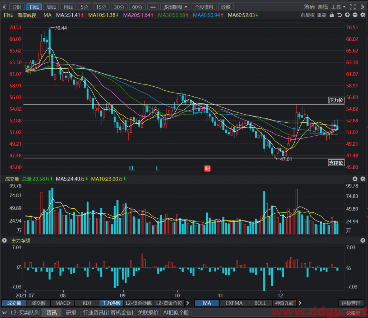Switch to 15分 minute chart
Viewport: 368px width, 318px height.
coord(101,7)
